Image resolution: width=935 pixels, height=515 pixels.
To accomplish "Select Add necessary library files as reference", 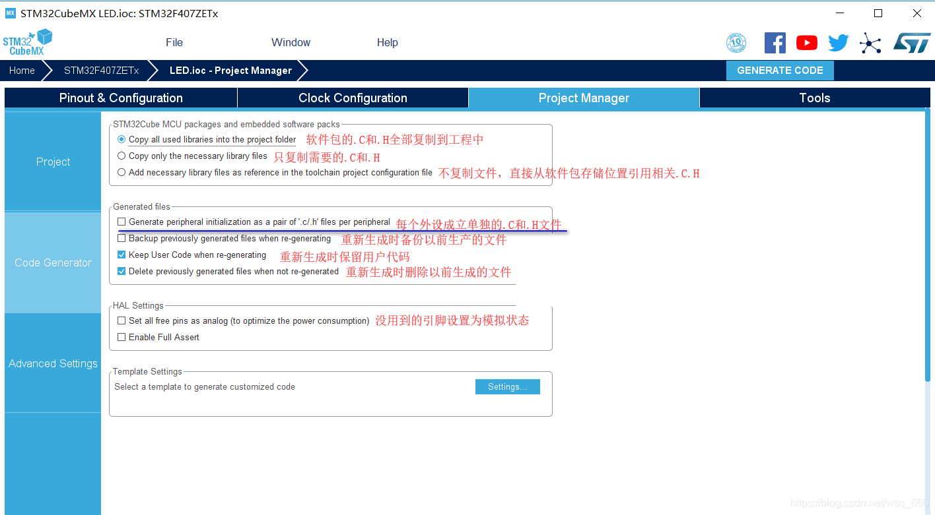I will pos(121,173).
